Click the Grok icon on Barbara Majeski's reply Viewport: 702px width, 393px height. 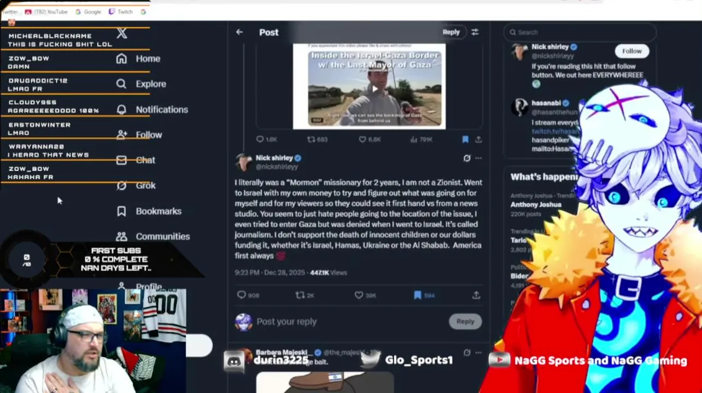click(467, 353)
